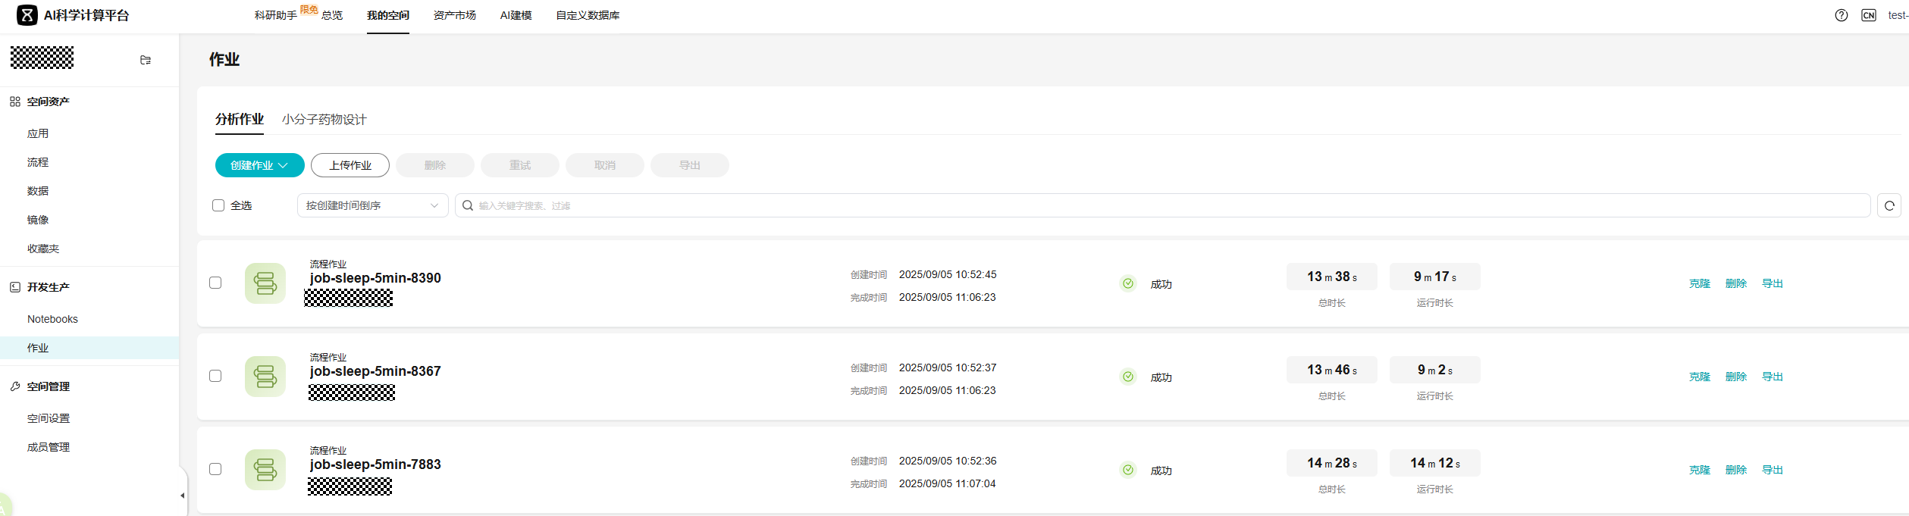This screenshot has height=516, width=1909.
Task: Click the refresh icon next to the search bar
Action: 1889,205
